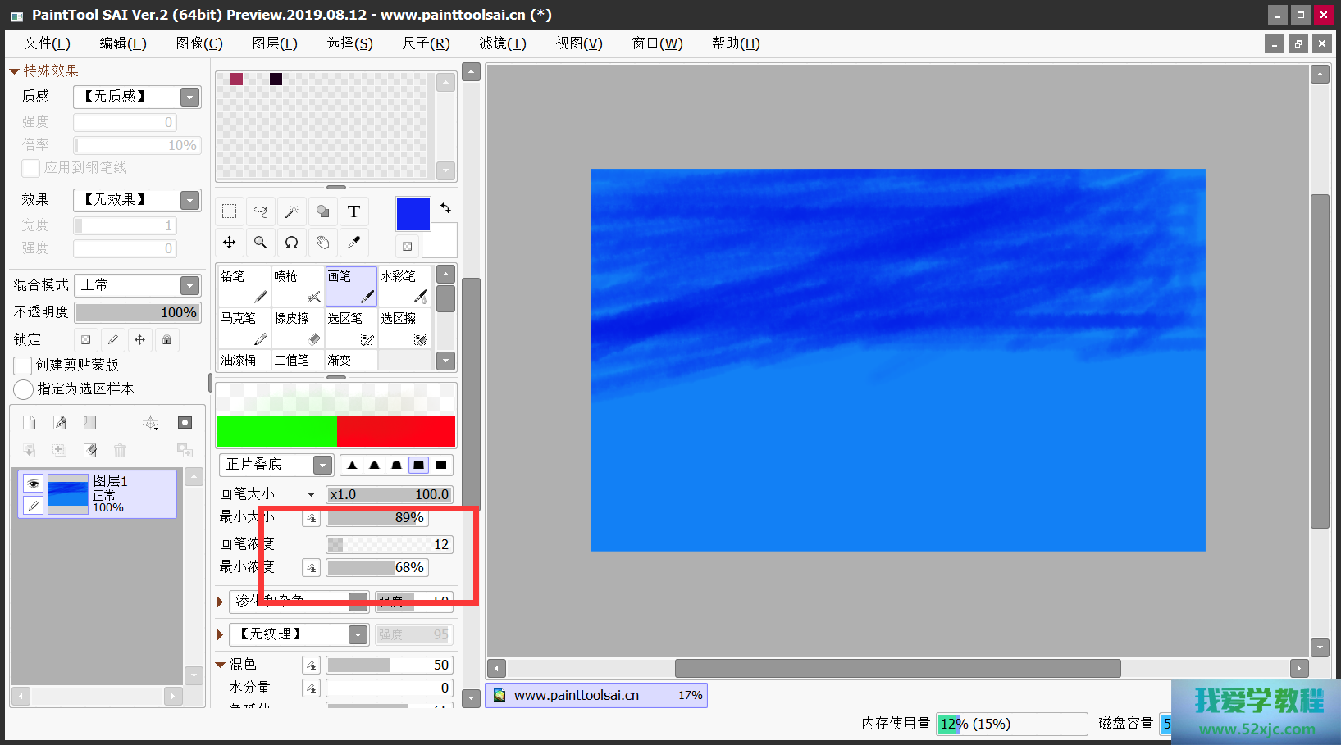The image size is (1341, 745).
Task: Open the 滤镜(T) menu
Action: coord(503,43)
